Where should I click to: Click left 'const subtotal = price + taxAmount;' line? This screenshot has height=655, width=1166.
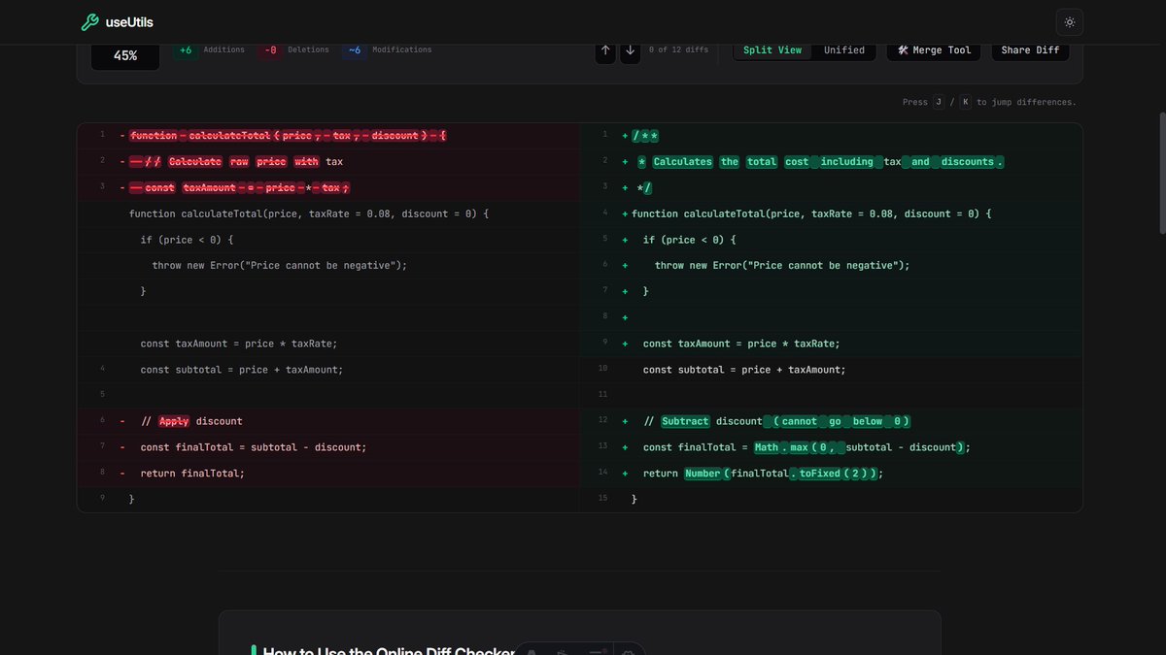328,370
